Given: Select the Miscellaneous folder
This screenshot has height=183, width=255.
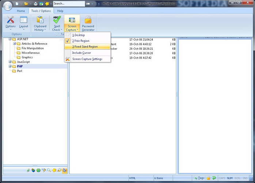Looking at the screenshot, I should point(31,53).
